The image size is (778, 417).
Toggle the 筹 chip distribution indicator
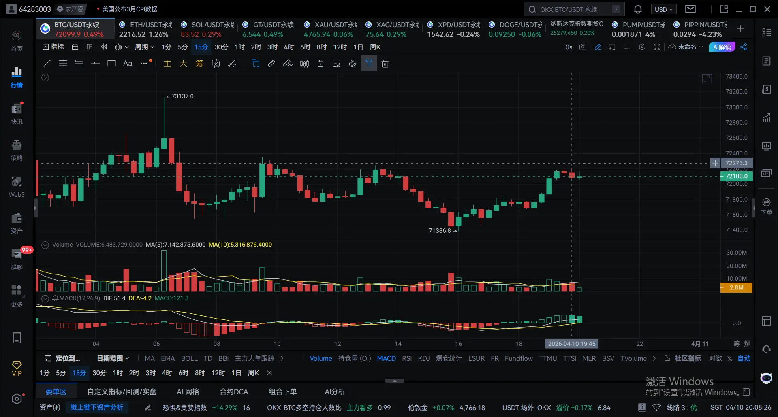(x=199, y=64)
